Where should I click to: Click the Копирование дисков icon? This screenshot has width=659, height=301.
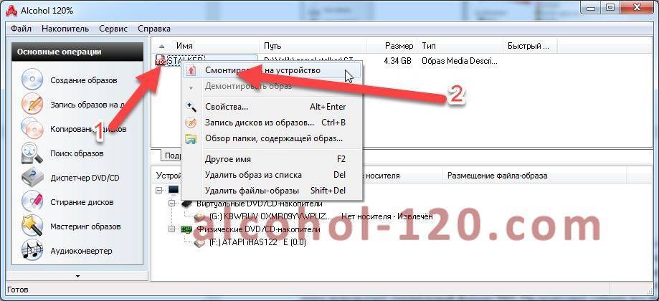[x=32, y=128]
